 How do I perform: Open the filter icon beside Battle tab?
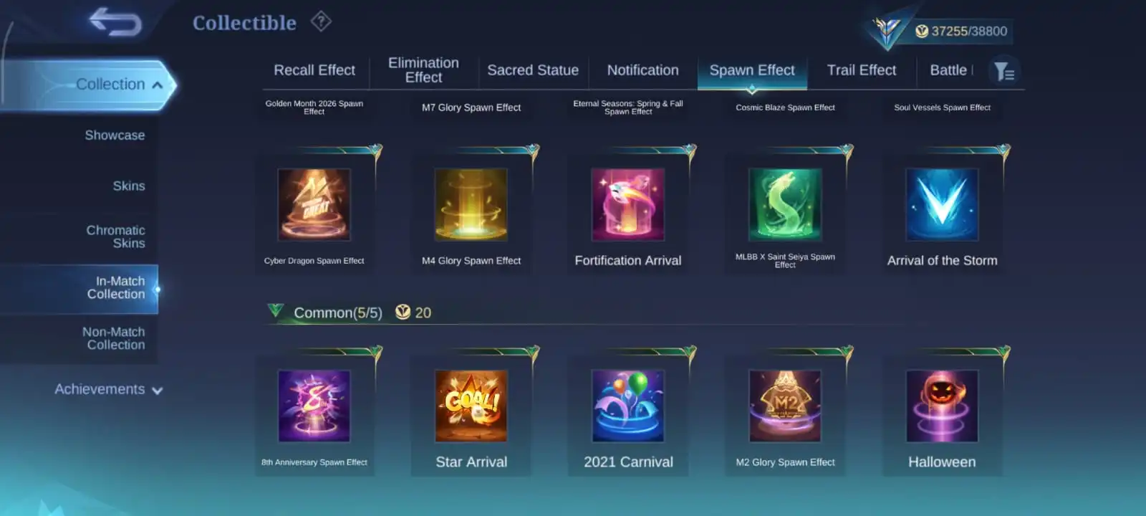pyautogui.click(x=1004, y=71)
